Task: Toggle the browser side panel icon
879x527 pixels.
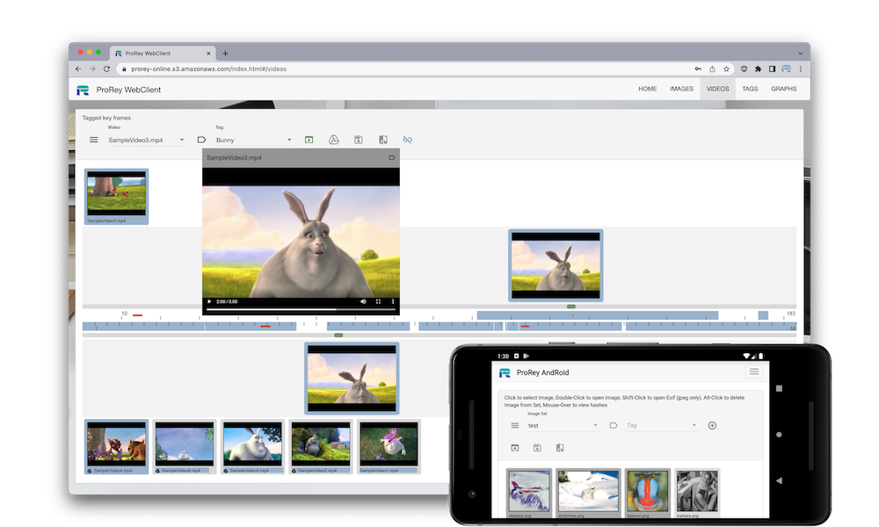Action: (x=772, y=69)
